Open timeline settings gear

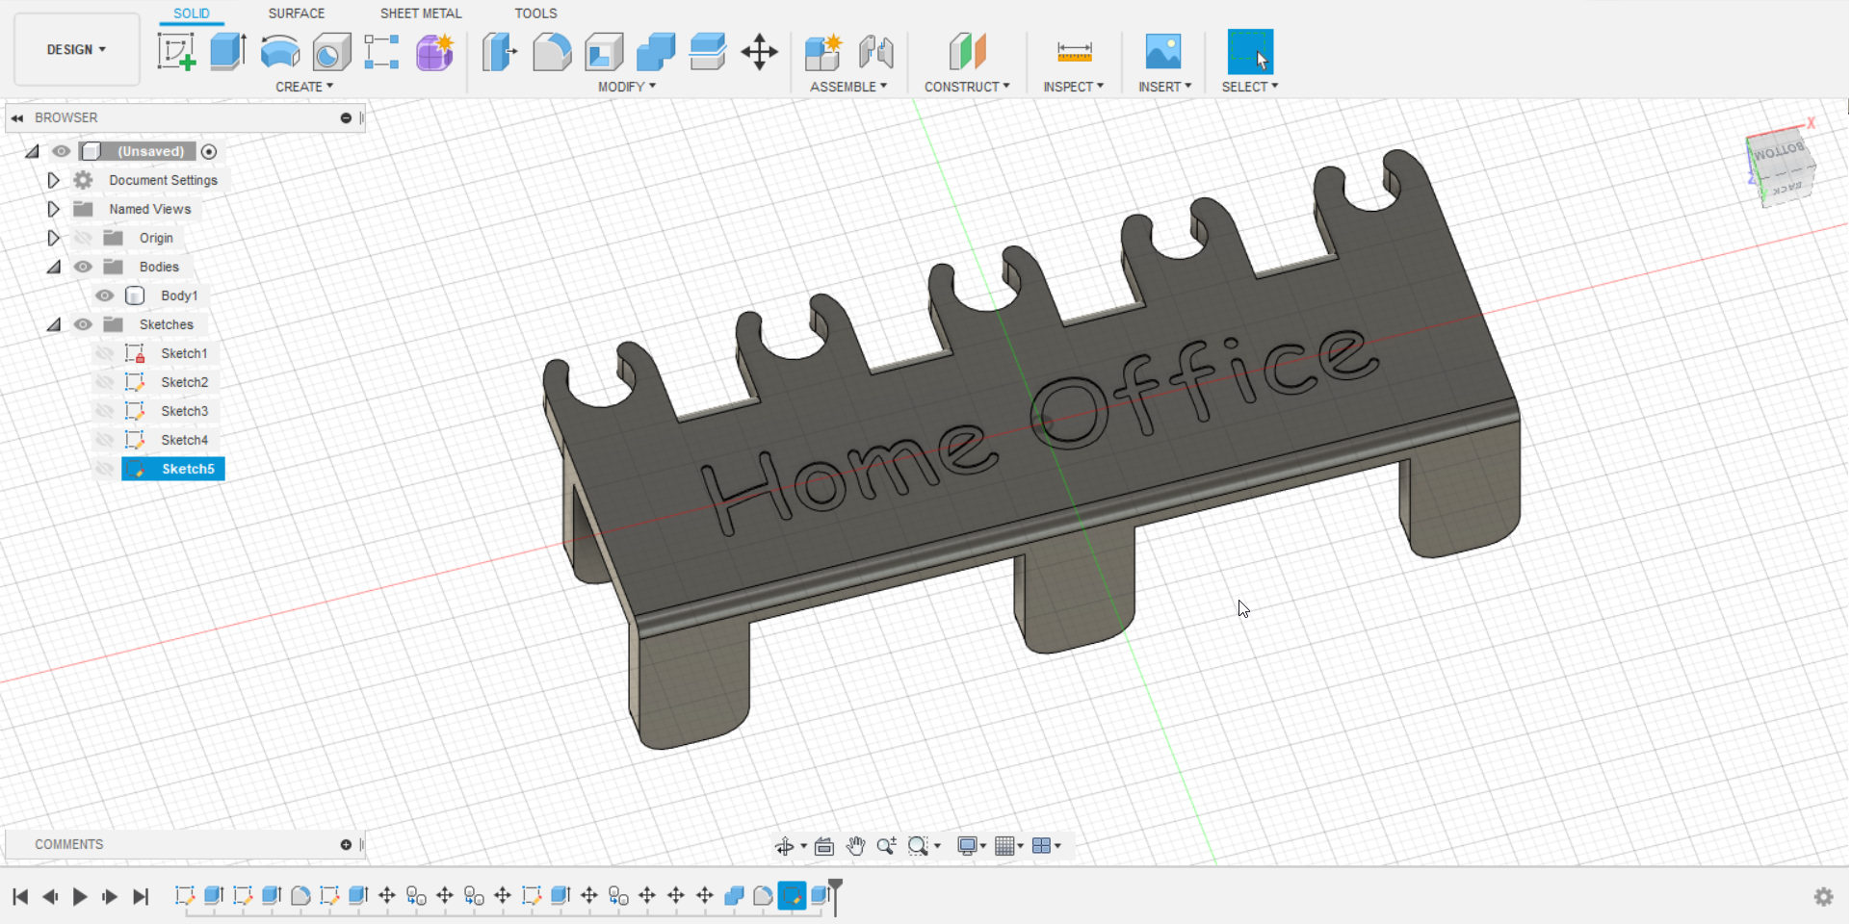(x=1823, y=897)
